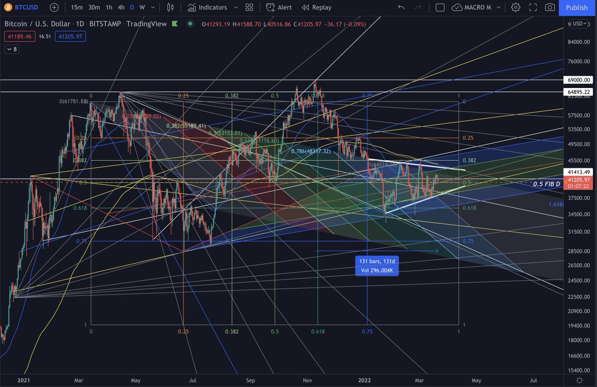597x387 pixels.
Task: Click the 2021 label on the time axis
Action: pyautogui.click(x=24, y=380)
